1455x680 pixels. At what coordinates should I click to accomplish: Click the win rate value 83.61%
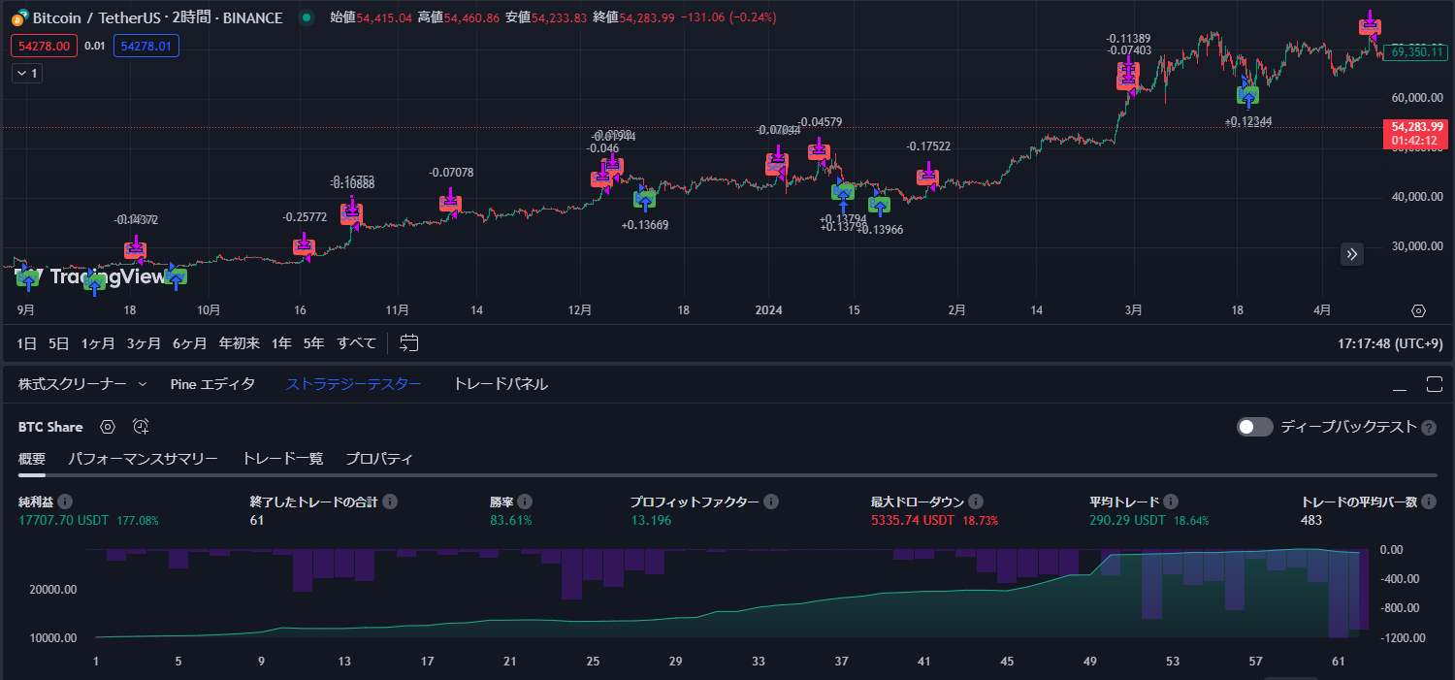(511, 521)
